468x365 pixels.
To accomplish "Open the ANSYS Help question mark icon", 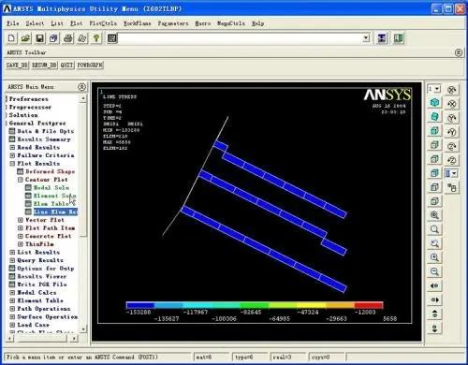I will (96, 38).
